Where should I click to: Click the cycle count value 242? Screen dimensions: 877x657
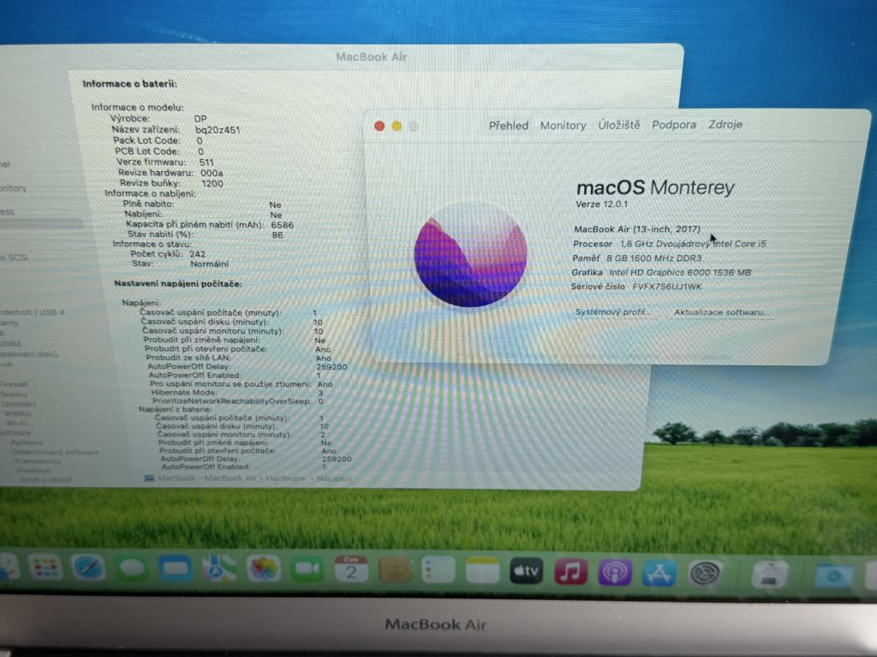pos(198,253)
